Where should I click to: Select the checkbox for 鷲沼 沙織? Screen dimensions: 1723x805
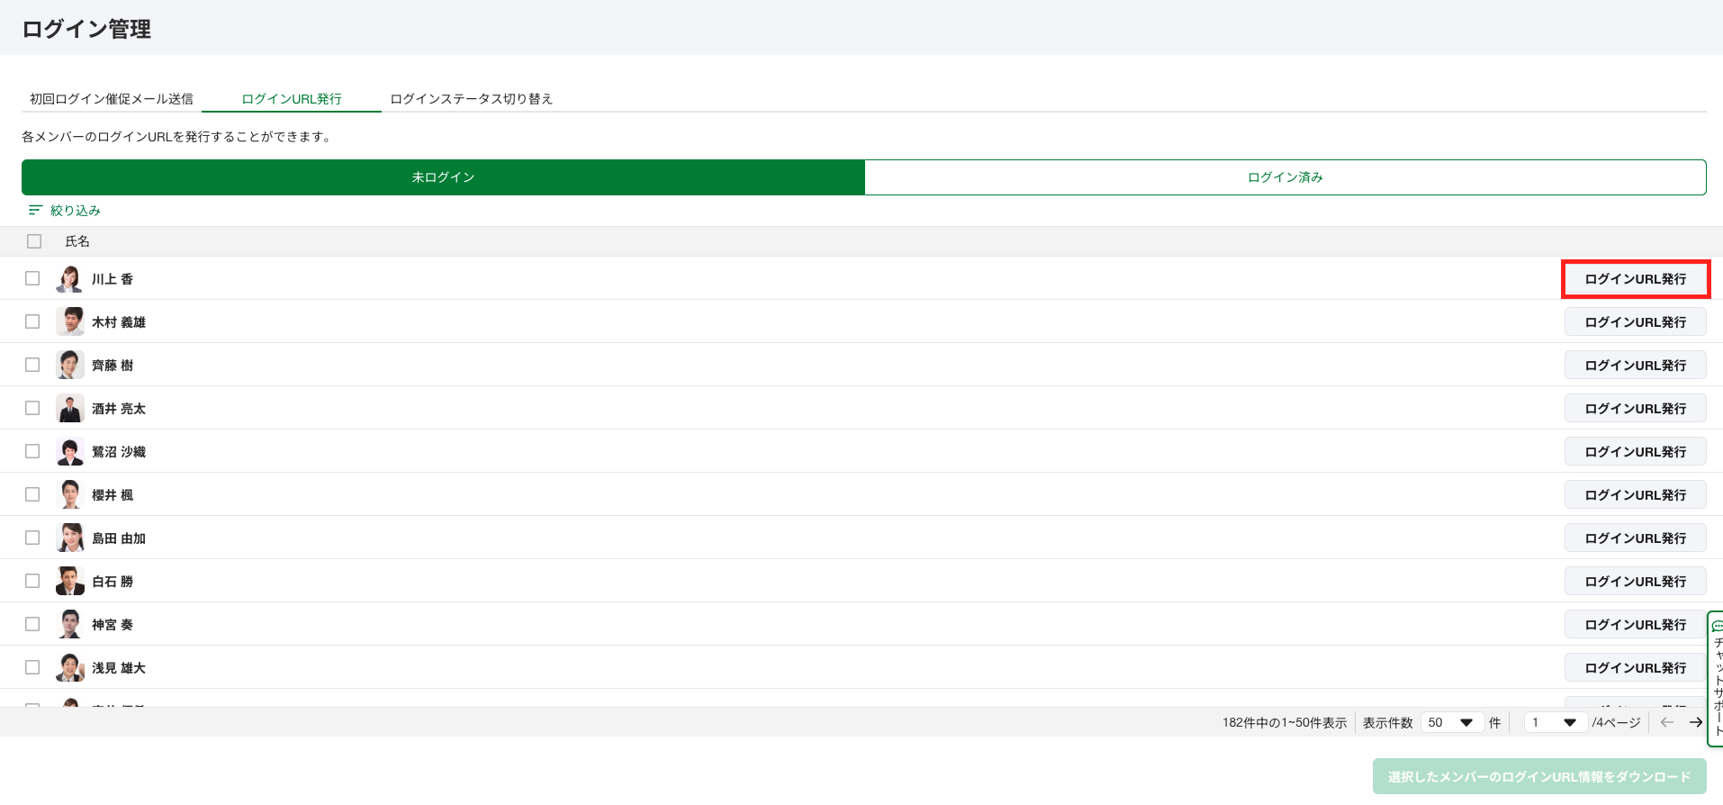click(32, 452)
